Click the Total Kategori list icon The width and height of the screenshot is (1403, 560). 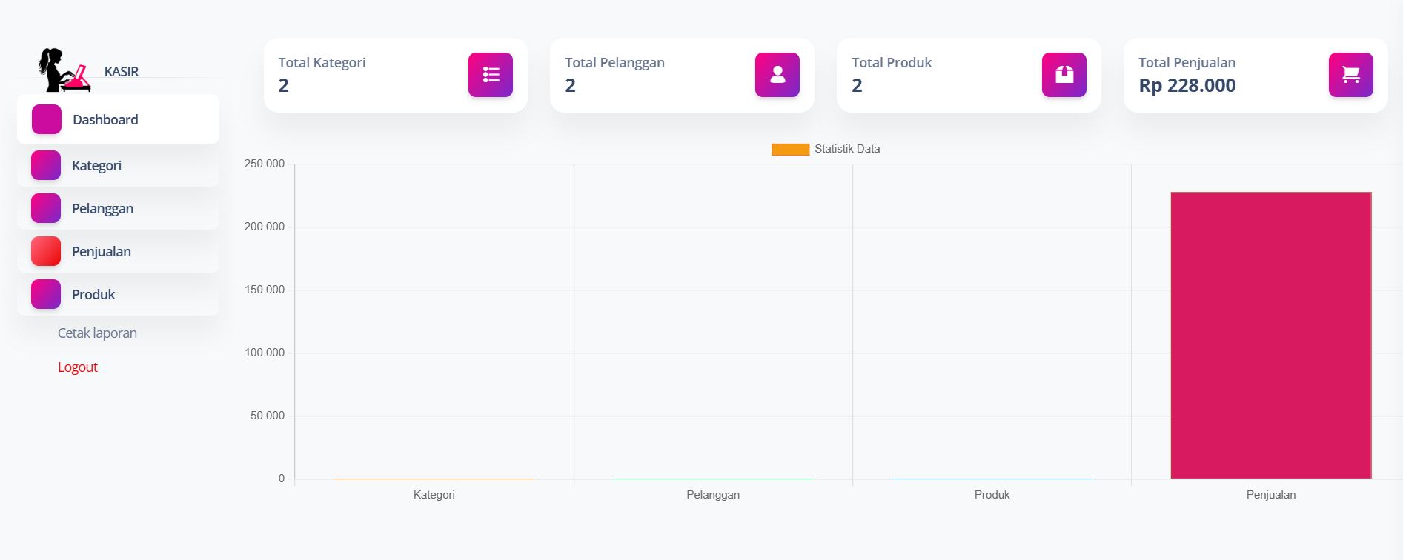click(x=490, y=75)
